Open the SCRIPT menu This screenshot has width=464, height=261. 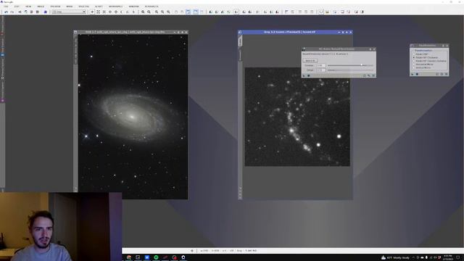pyautogui.click(x=99, y=7)
